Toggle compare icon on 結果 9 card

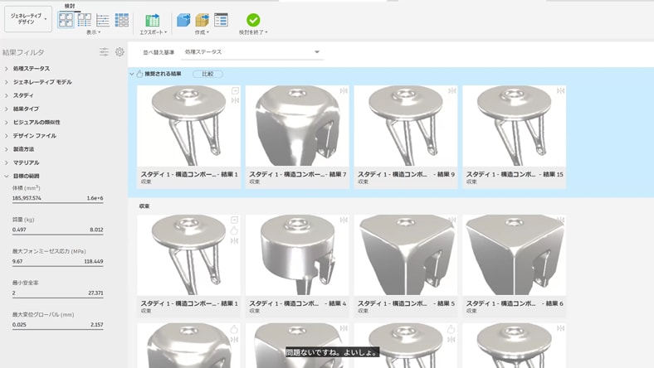[451, 91]
